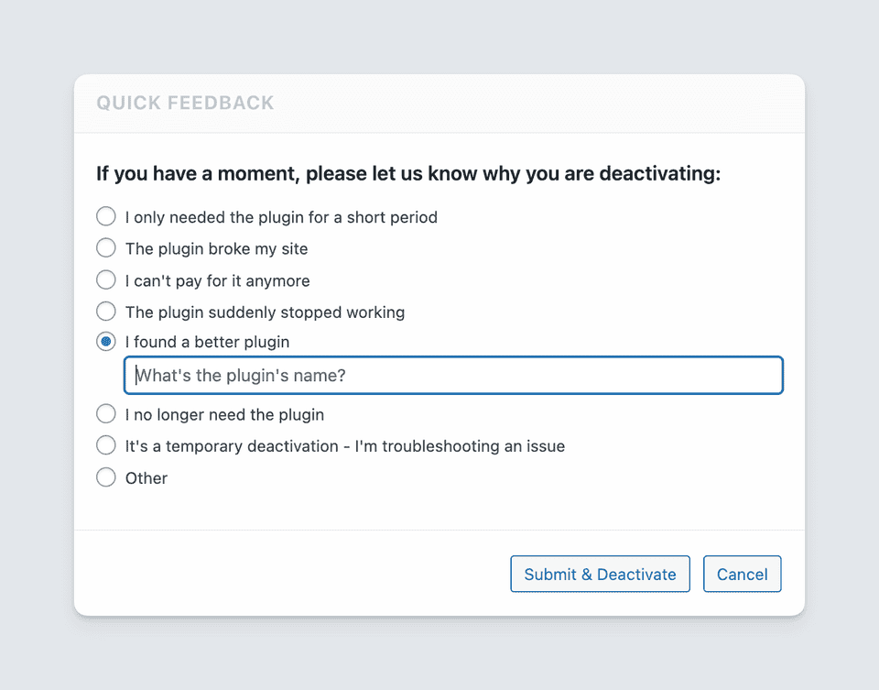The height and width of the screenshot is (690, 879).
Task: Click 'The plugin suddenly stopped working' label text
Action: pyautogui.click(x=265, y=312)
